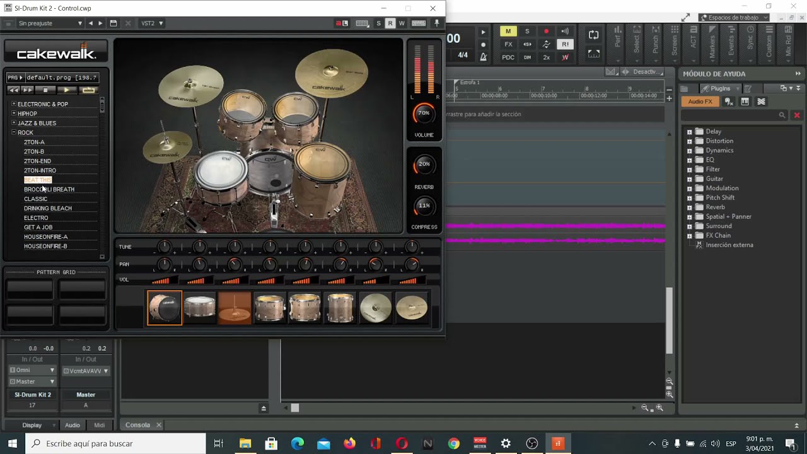Select the hi-hat pad thumbnail
The image size is (807, 454).
pos(235,308)
